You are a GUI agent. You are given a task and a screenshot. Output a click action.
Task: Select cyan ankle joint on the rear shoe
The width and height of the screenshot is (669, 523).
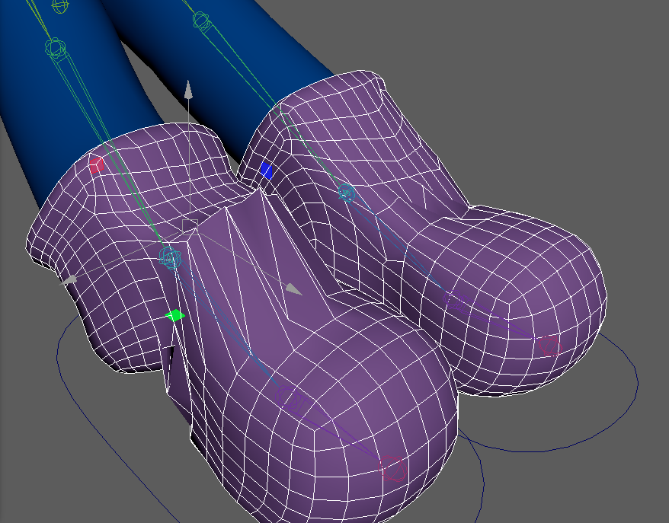click(347, 193)
